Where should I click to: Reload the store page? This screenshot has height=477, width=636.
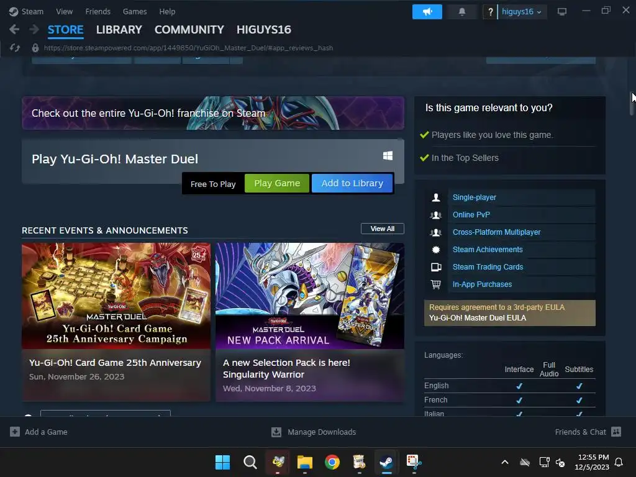click(15, 48)
